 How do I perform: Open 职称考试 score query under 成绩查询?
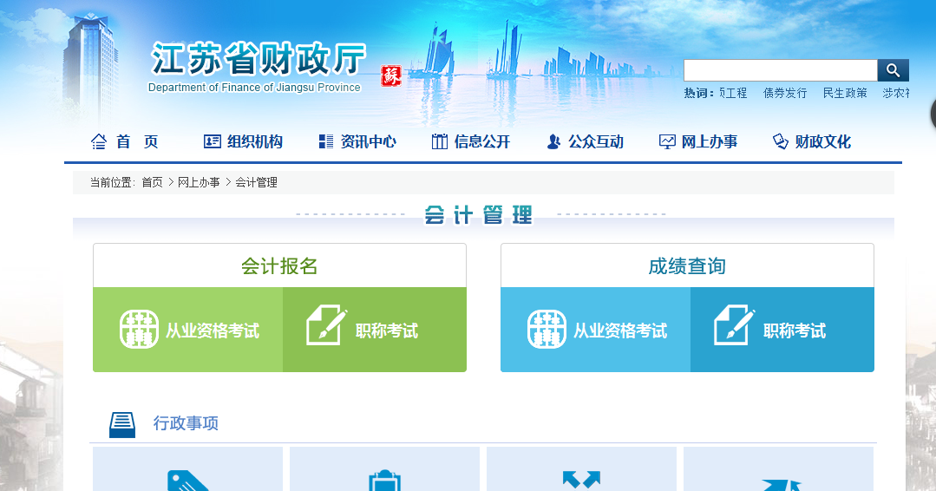[x=795, y=331]
